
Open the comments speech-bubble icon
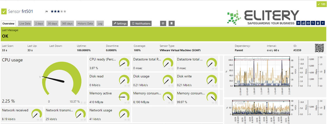pyautogui.click(x=163, y=23)
